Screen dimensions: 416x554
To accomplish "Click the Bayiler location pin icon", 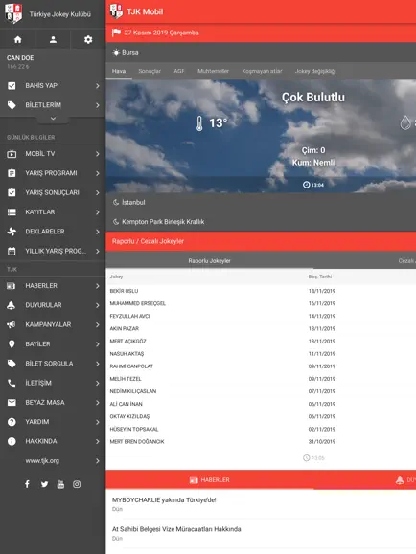I will click(12, 344).
